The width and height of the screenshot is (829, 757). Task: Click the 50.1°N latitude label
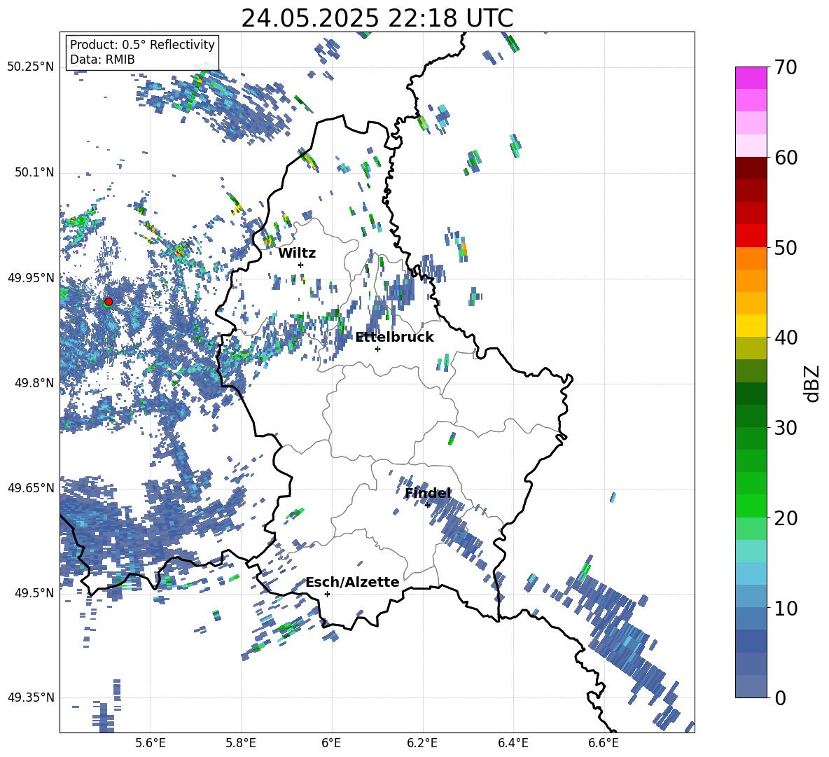[34, 172]
